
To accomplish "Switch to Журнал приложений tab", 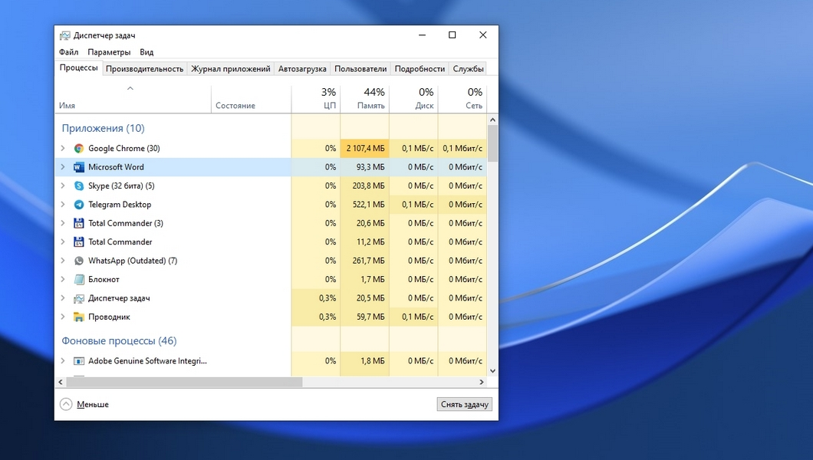I will pos(231,69).
